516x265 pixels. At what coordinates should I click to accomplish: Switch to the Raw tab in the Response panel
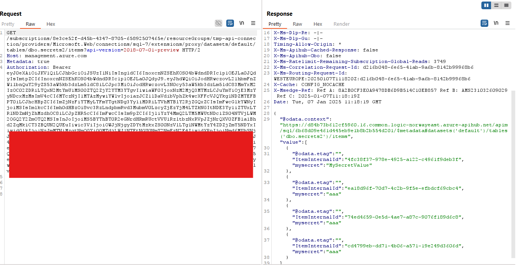coord(297,24)
